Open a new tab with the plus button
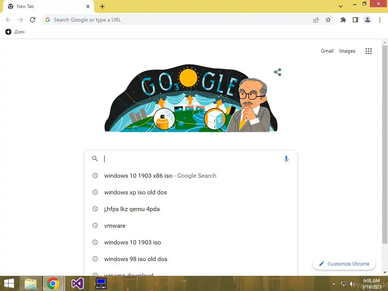 [102, 6]
